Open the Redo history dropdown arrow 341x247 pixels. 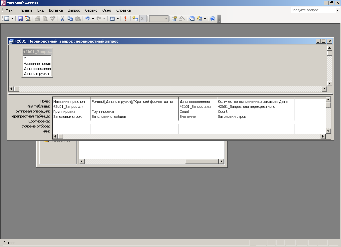tap(104, 19)
